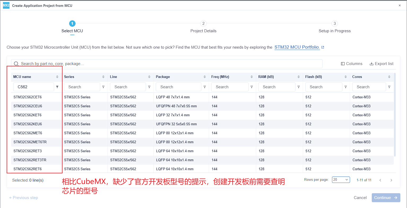Select the STM32C562KEU6 row
407x208 pixels.
pos(202,124)
